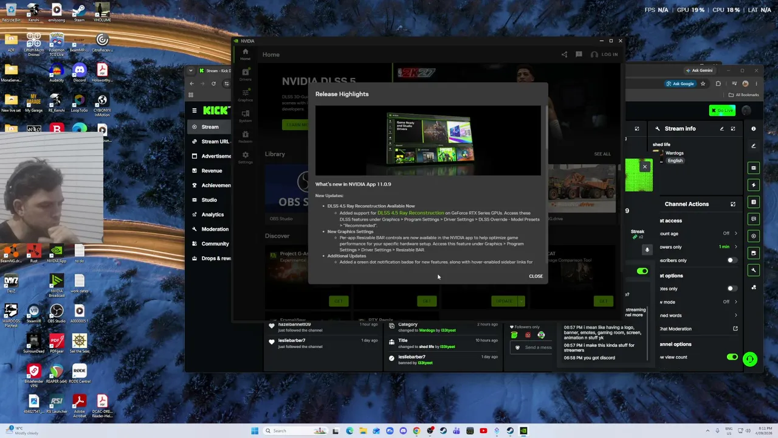The height and width of the screenshot is (438, 778).
Task: Click the Release Highlights product thumbnail
Action: (428, 141)
